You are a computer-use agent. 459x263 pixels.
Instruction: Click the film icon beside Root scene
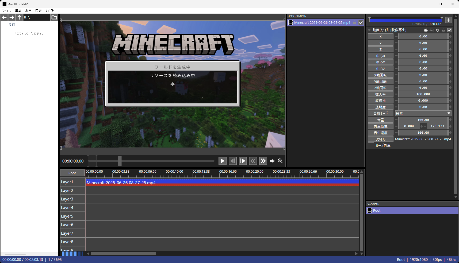tap(370, 210)
